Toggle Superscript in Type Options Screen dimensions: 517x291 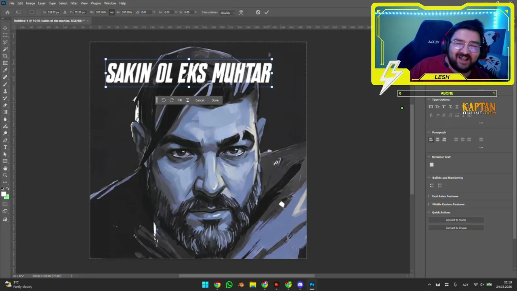point(444,107)
